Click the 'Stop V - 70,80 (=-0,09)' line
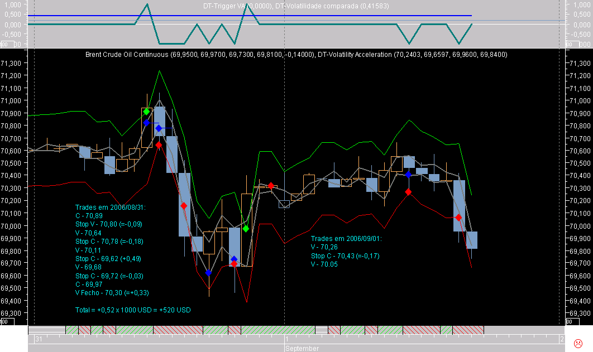593x352 pixels. point(109,224)
